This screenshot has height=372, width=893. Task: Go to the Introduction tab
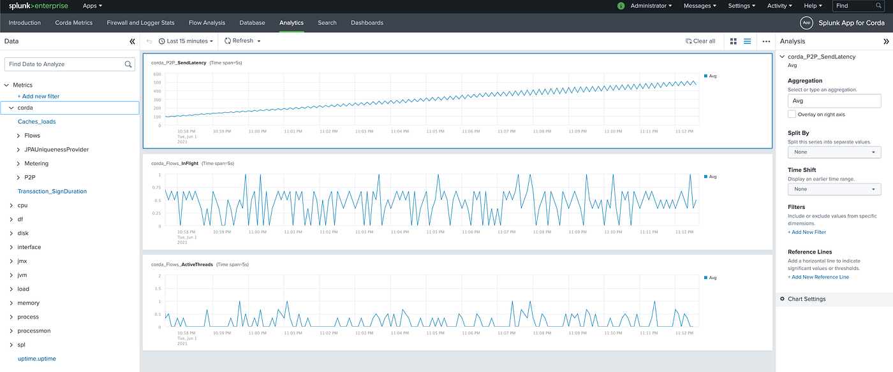pos(24,23)
